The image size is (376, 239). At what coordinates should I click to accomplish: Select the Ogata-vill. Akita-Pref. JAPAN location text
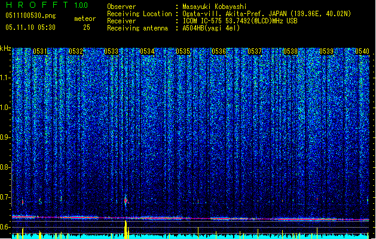[267, 14]
